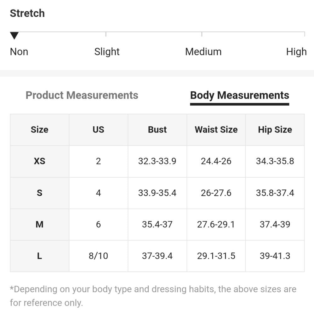This screenshot has height=315, width=314.
Task: Click the 39-41.3 hip size cell
Action: [275, 256]
